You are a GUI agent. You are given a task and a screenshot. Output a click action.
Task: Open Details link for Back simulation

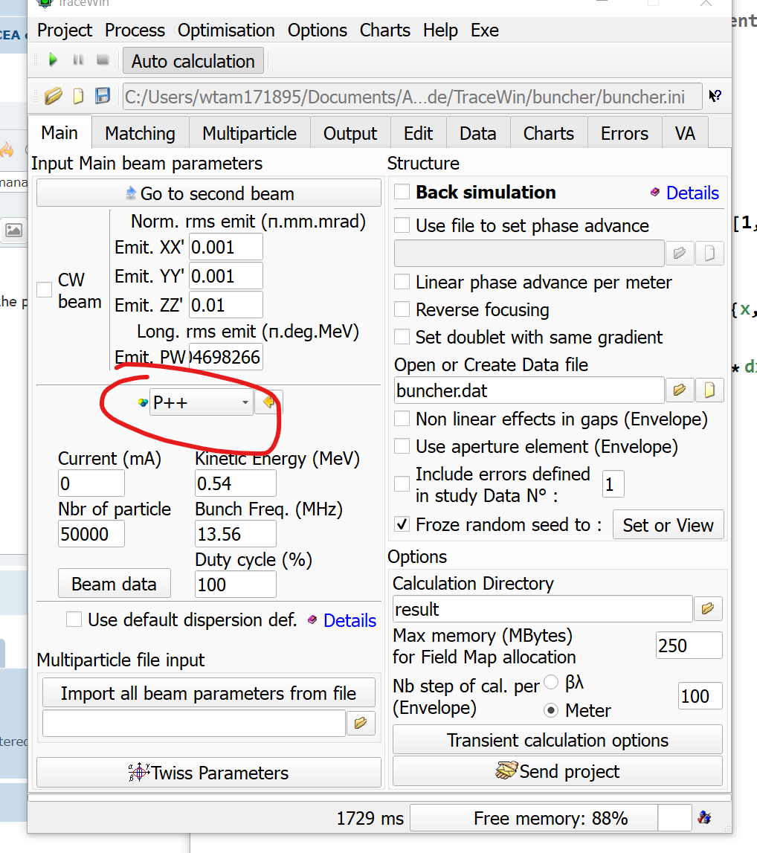[692, 193]
